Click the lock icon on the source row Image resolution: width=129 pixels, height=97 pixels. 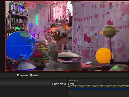(65, 84)
